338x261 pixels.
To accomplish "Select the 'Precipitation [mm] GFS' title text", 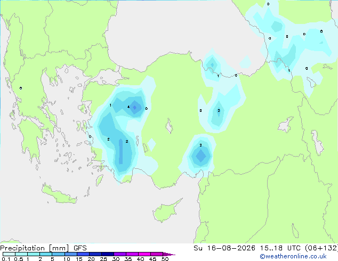I will pyautogui.click(x=43, y=248).
